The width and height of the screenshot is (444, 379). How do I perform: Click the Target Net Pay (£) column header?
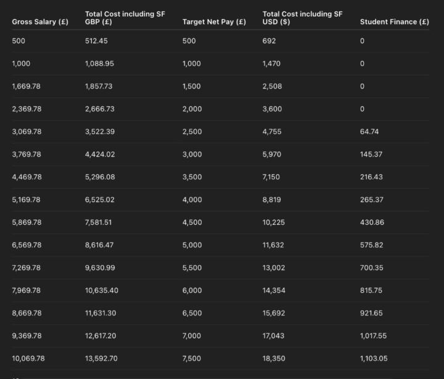pyautogui.click(x=214, y=22)
